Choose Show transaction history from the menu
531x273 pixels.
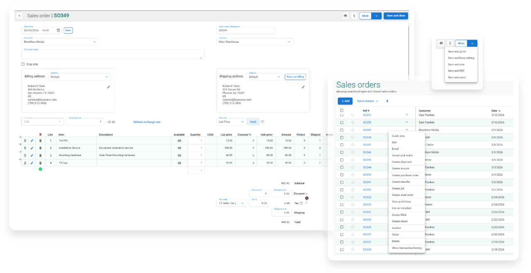click(x=407, y=248)
